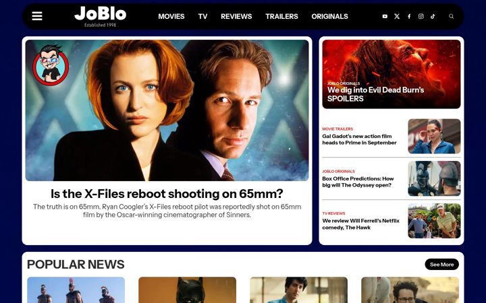Open JoBlo's YouTube channel icon
This screenshot has width=486, height=303.
385,16
